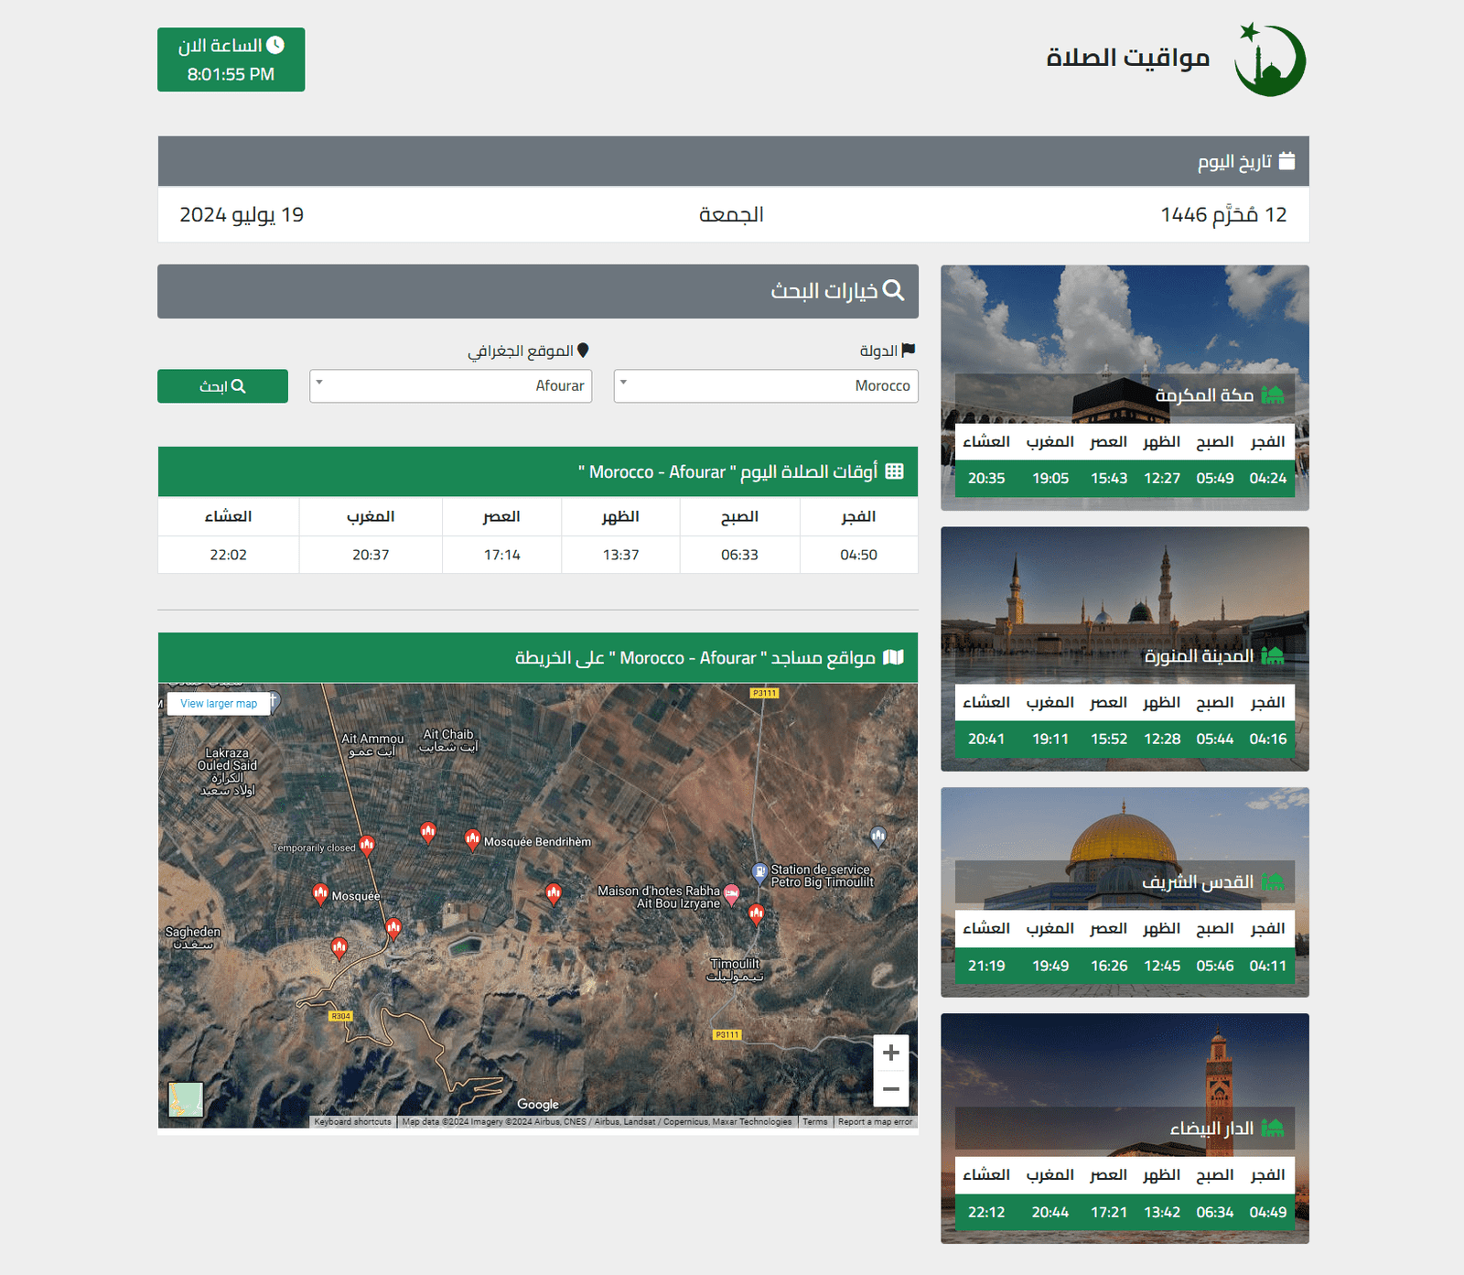Open the country dropdown showing Morocco
The image size is (1464, 1275).
click(766, 386)
